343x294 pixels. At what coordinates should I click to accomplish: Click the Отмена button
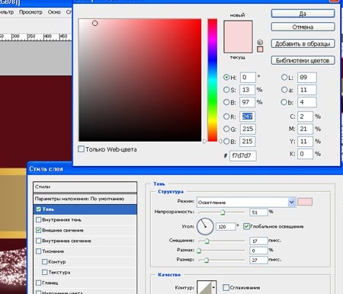(x=303, y=27)
